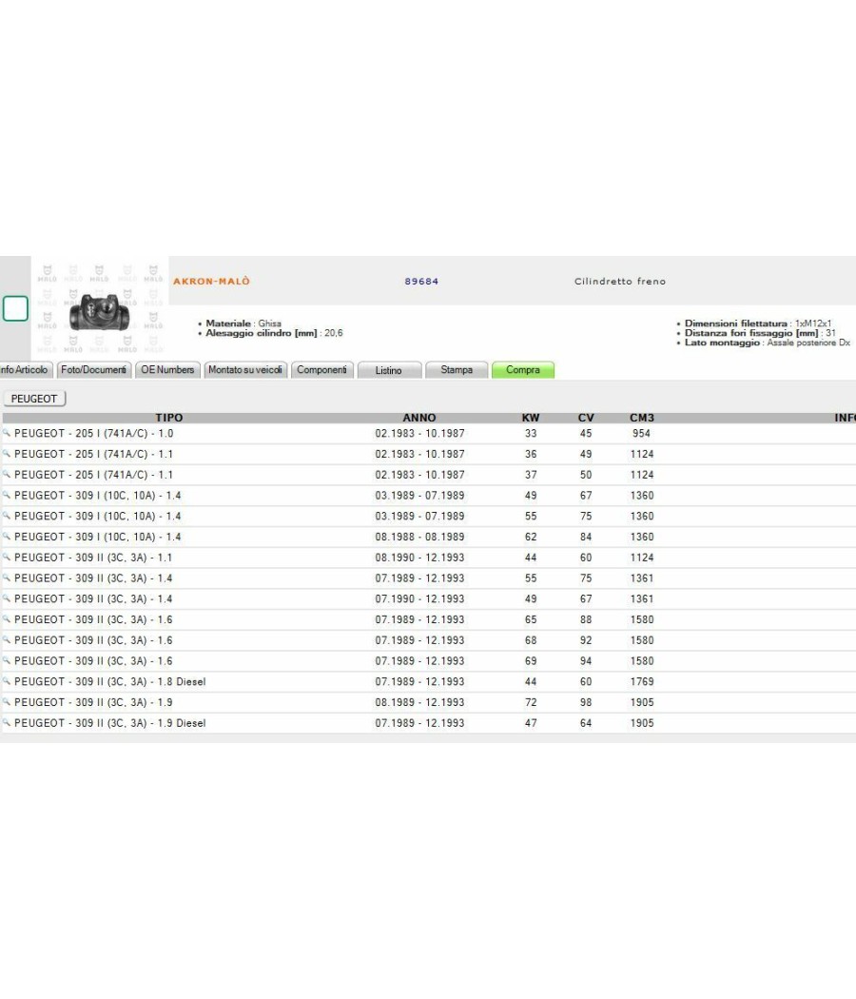The height and width of the screenshot is (999, 856).
Task: Go to the Componenti tab
Action: click(x=321, y=370)
